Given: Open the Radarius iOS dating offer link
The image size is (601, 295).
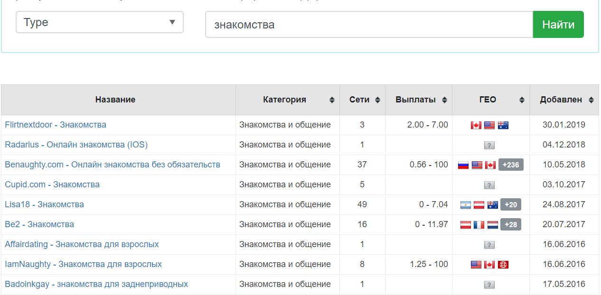Looking at the screenshot, I should point(76,145).
